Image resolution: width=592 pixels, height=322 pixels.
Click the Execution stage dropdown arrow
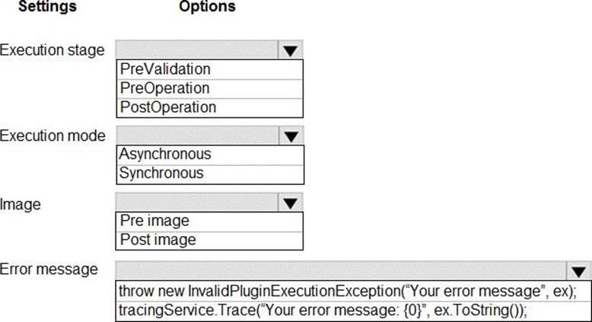point(291,51)
